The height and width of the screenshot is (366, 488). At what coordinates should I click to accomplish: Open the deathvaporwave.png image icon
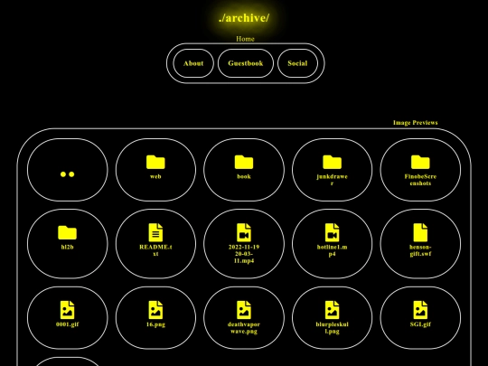[x=244, y=310]
